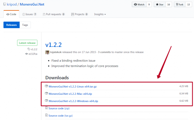Click the fork icon on Fork button

coord(177,5)
